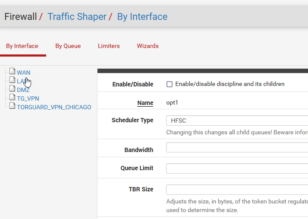308x219 pixels.
Task: Select the By Interface tab
Action: point(22,46)
